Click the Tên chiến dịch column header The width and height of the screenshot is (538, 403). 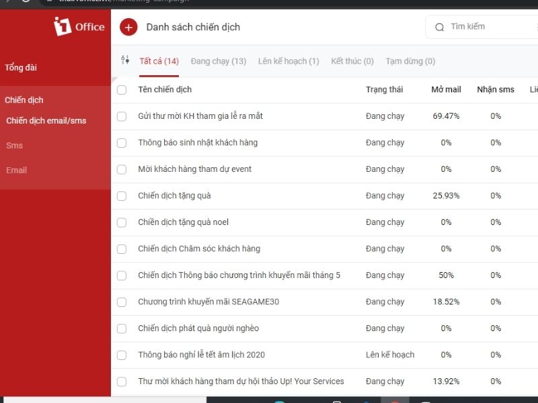165,89
